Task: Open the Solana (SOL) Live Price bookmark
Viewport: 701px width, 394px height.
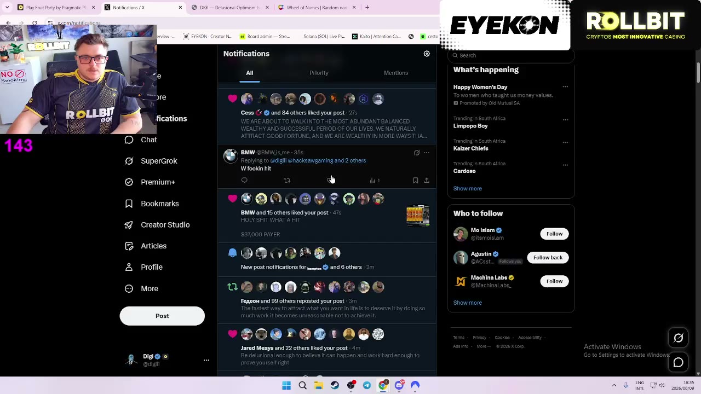Action: (x=324, y=37)
